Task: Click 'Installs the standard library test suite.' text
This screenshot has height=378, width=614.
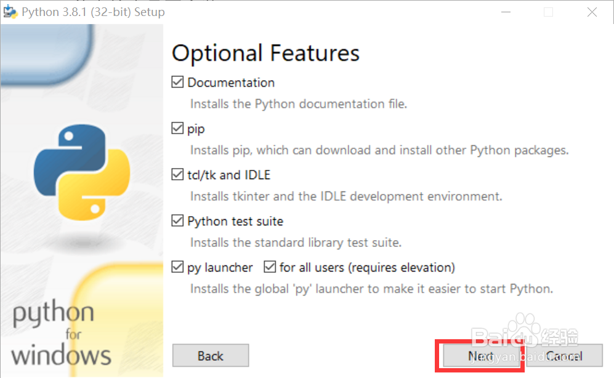Action: pyautogui.click(x=296, y=243)
